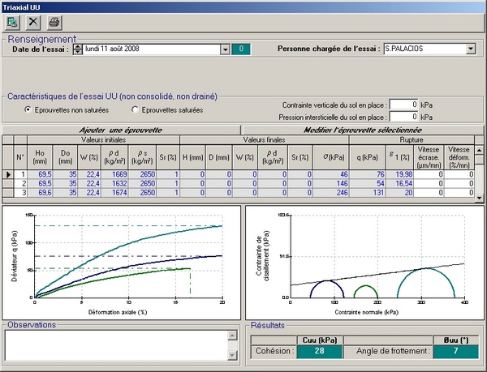The image size is (487, 372).
Task: Click the printer icon in the toolbar
Action: coord(53,23)
